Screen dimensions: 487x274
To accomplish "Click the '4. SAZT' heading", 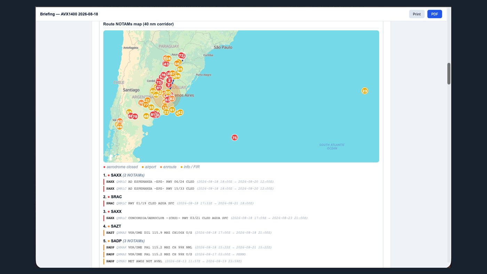I will click(112, 226).
